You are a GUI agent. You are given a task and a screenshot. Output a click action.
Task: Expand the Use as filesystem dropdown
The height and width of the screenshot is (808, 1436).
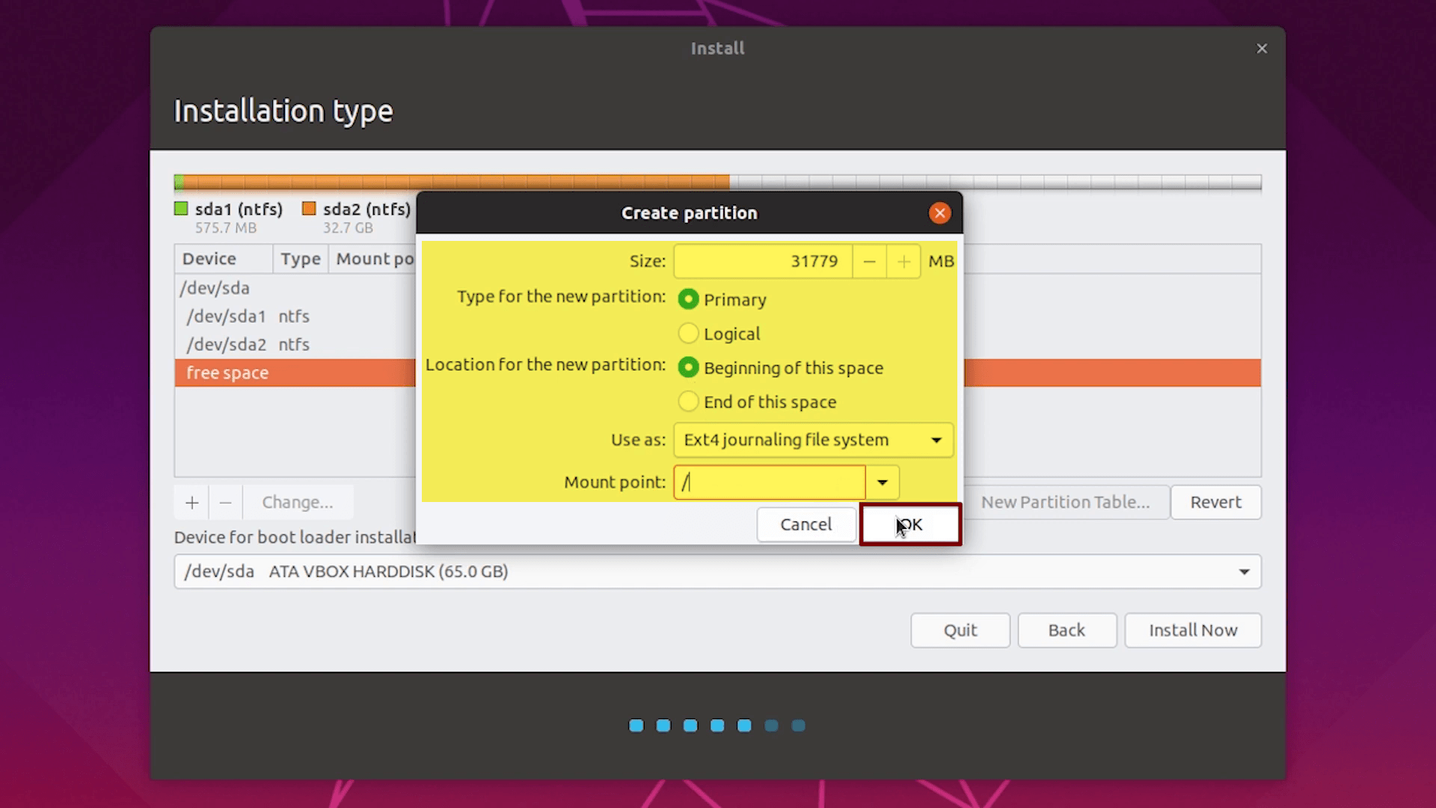(x=935, y=439)
